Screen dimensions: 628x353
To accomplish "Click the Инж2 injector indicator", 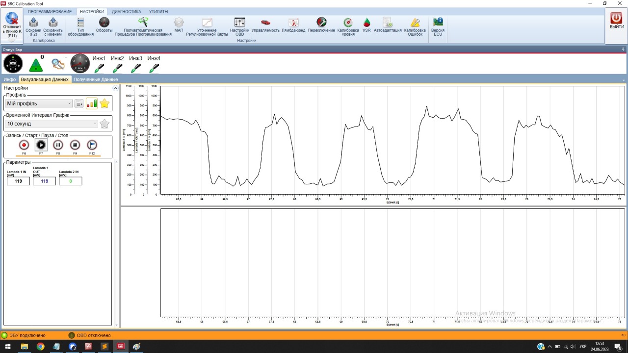I will tap(117, 64).
